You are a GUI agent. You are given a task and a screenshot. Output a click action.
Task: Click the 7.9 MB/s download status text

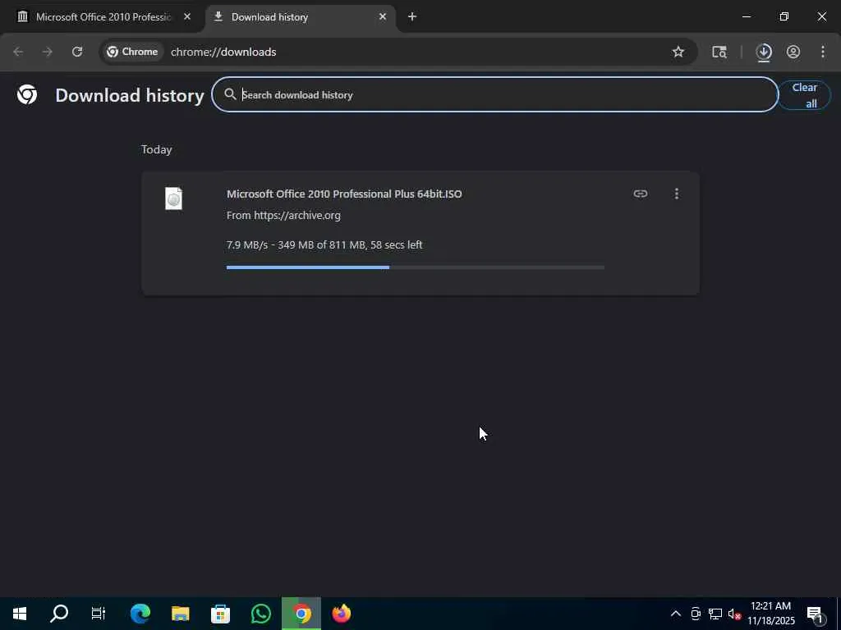tap(324, 244)
